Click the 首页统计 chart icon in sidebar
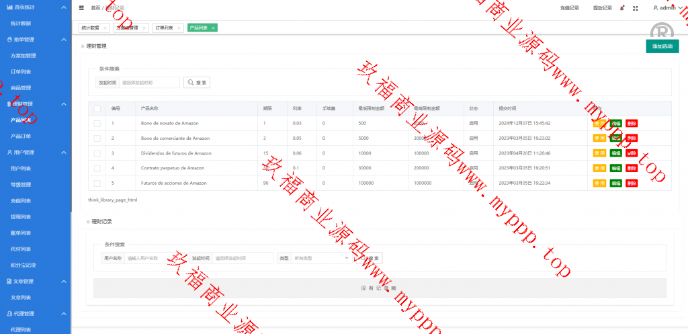 8,7
